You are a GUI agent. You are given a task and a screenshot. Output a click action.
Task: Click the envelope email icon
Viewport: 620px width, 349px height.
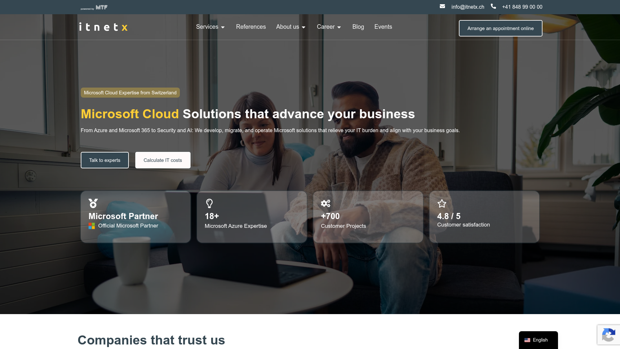point(442,6)
